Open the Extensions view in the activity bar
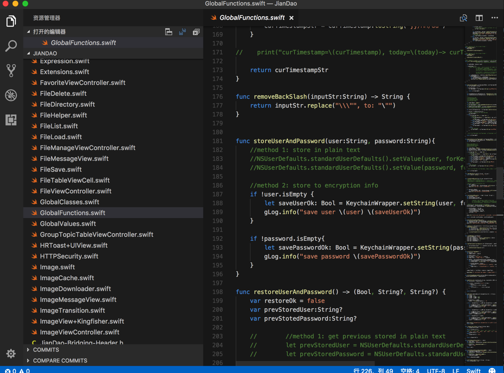The image size is (504, 373). 11,120
